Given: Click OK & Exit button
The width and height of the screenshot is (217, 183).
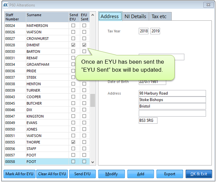Looking at the screenshot, I should (x=199, y=174).
